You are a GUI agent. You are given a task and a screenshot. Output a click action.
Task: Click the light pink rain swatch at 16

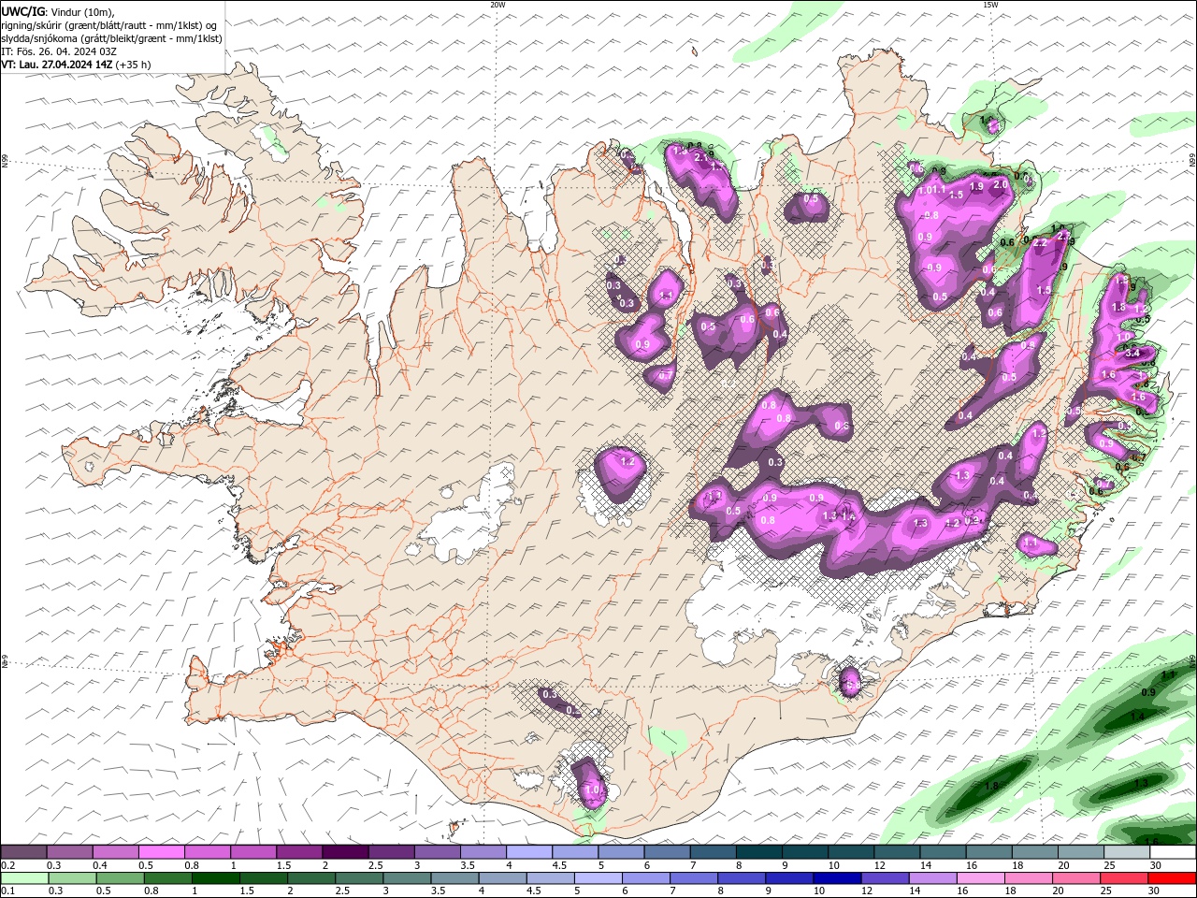coord(980,878)
